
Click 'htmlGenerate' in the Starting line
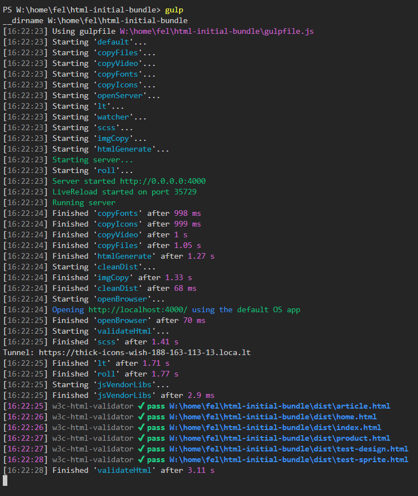point(124,149)
